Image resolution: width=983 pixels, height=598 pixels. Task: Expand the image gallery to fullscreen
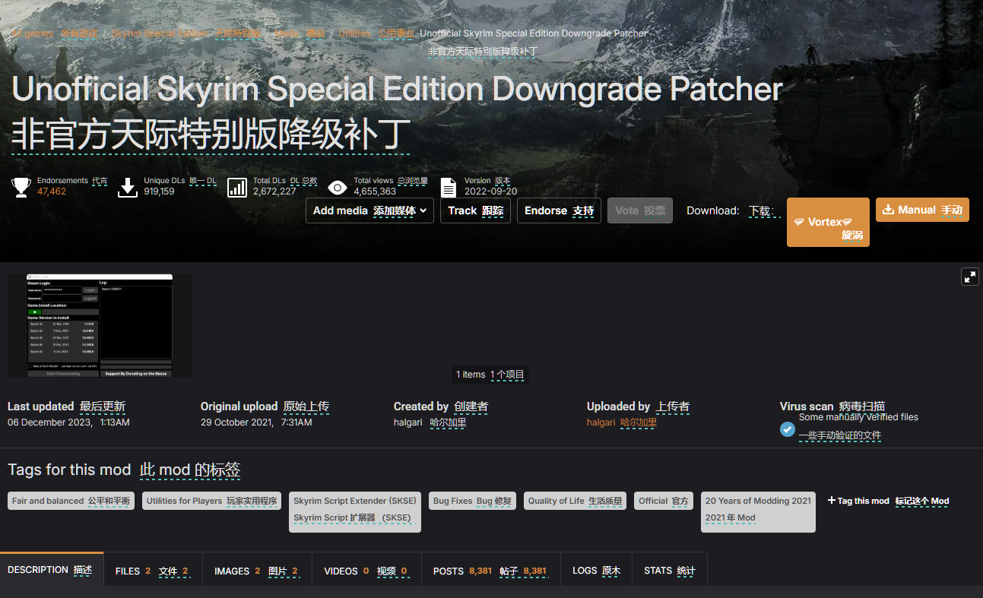coord(970,277)
